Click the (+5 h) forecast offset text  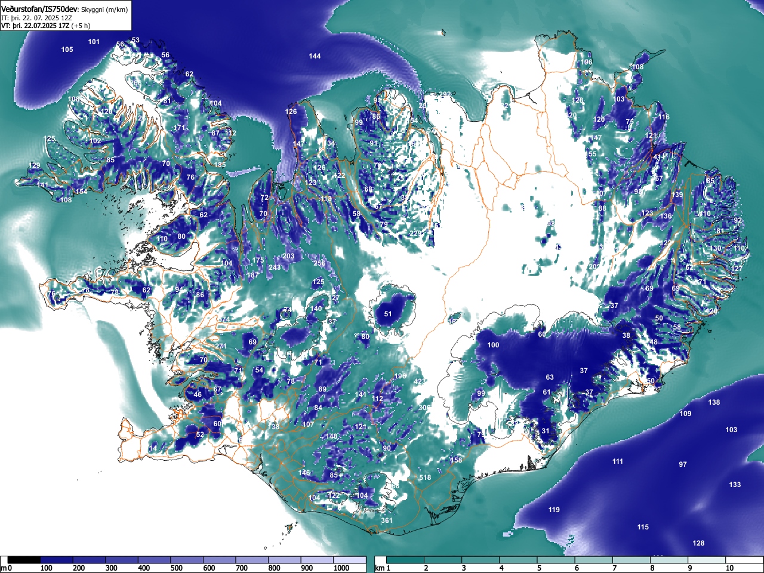coord(81,26)
